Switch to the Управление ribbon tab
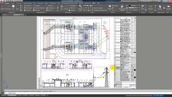 40,3
